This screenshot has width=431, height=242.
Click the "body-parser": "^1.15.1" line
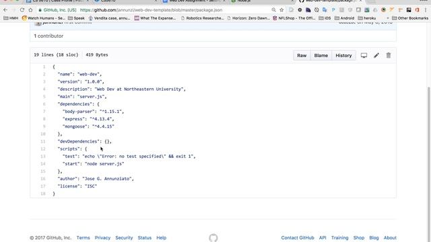tap(93, 112)
